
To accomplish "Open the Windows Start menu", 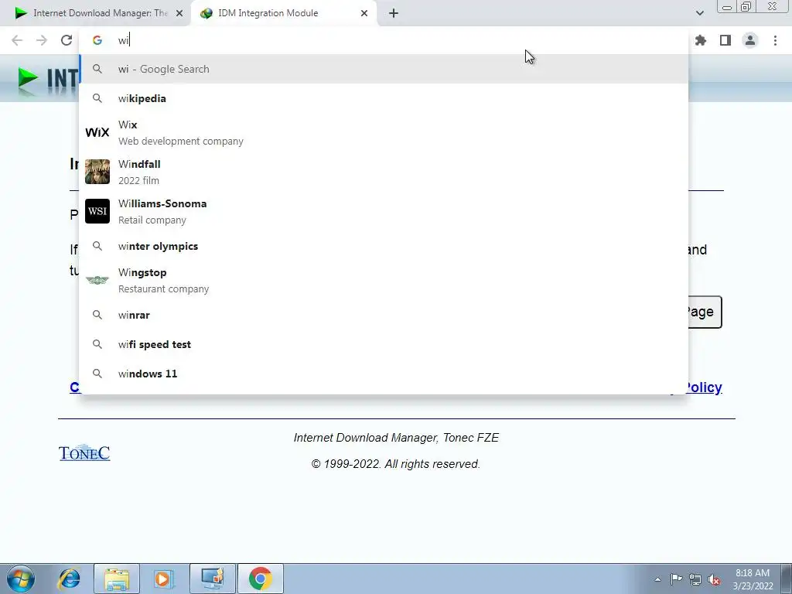I will click(21, 579).
